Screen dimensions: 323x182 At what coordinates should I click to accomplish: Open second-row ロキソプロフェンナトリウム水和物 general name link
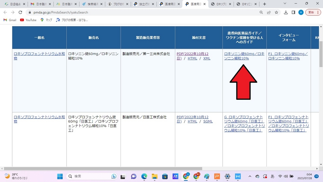coord(39,119)
